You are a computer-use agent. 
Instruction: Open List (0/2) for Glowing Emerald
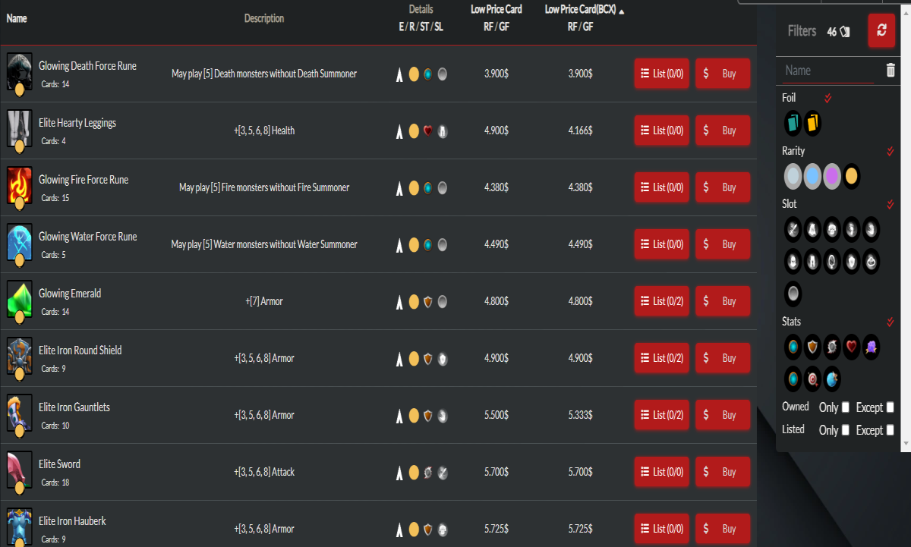pyautogui.click(x=662, y=301)
